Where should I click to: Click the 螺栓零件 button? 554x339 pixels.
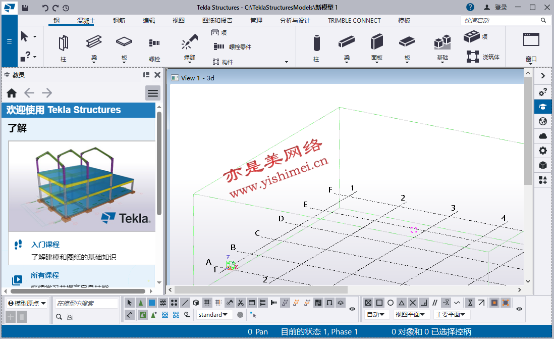[233, 46]
